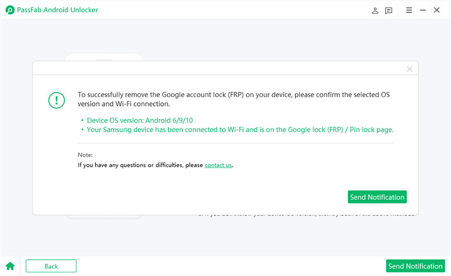This screenshot has height=276, width=451.
Task: Click the questions or difficulties text
Action: point(140,165)
